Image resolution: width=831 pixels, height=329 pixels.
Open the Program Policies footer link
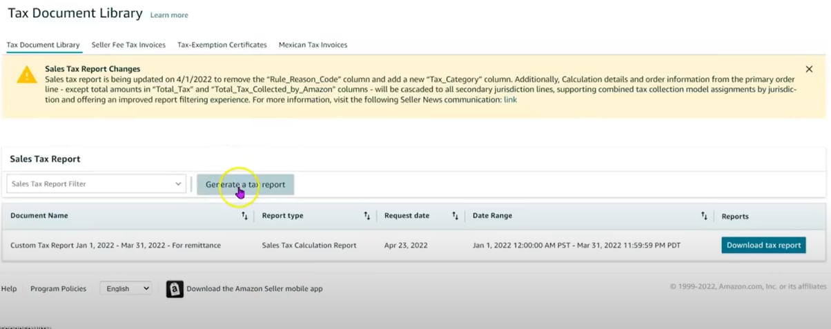(59, 289)
